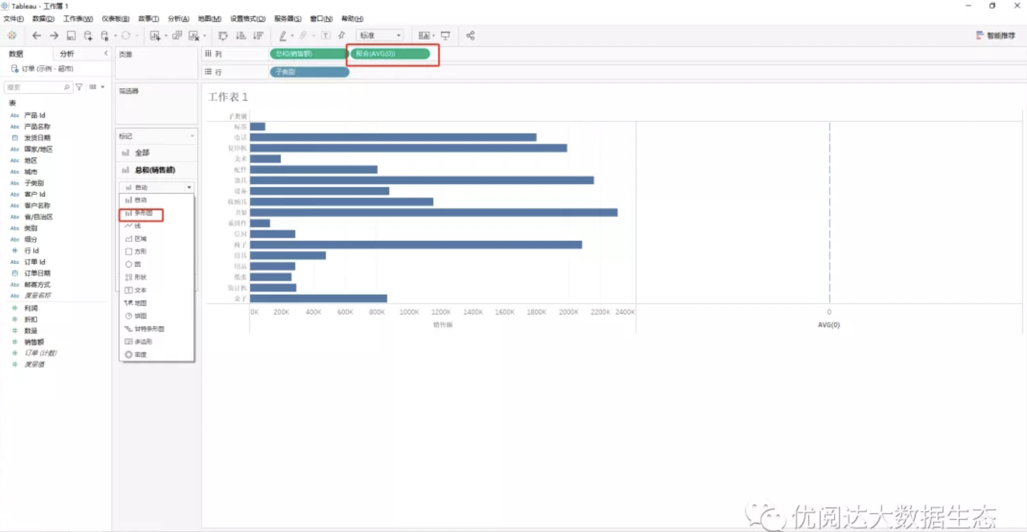This screenshot has height=532, width=1027.
Task: Expand the pause auto updates dropdown arrow
Action: click(x=115, y=36)
